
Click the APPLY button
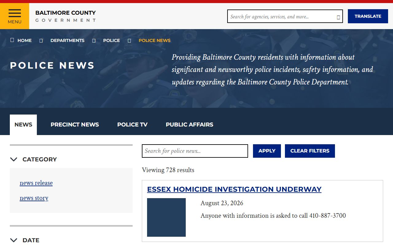[267, 151]
